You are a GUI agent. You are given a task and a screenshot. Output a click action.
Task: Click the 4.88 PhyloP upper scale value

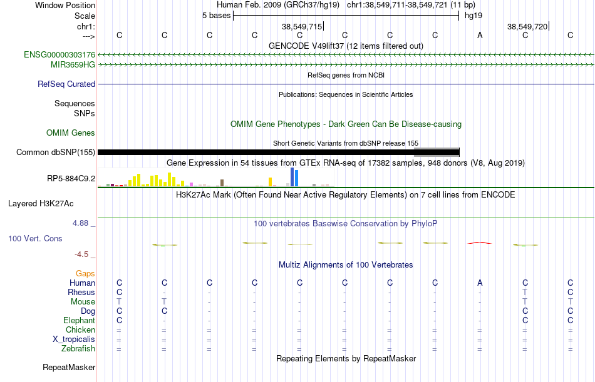tap(80, 223)
